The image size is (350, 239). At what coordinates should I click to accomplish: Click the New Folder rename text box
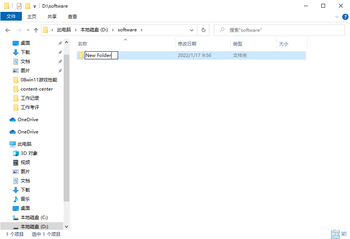(x=101, y=55)
